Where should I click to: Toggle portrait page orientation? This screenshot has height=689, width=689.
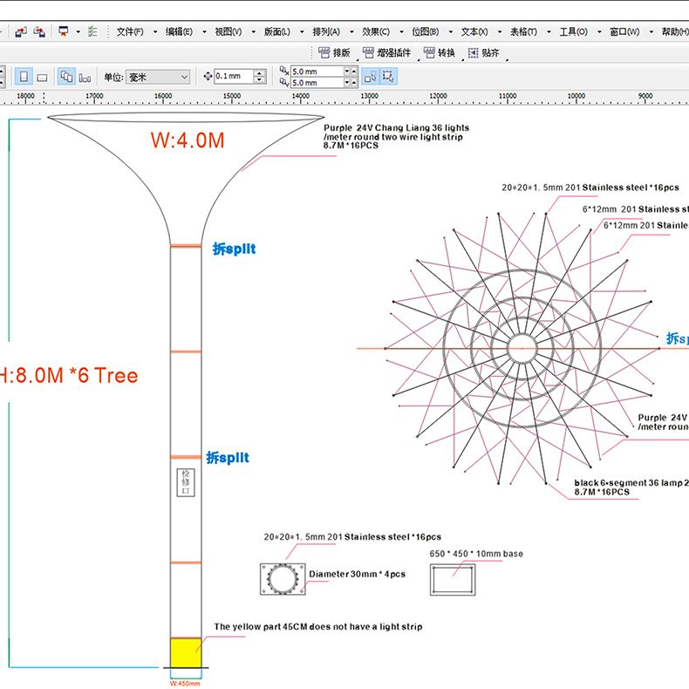pyautogui.click(x=24, y=77)
